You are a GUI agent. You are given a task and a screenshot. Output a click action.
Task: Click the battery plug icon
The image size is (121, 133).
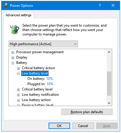click(14, 30)
